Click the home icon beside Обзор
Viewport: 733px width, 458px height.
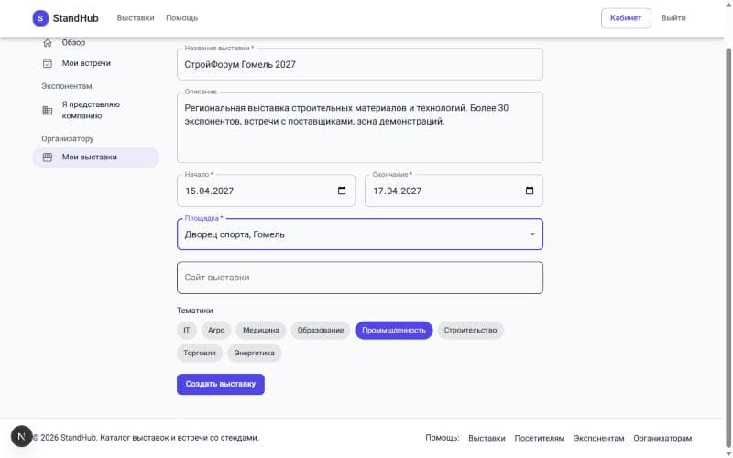click(48, 43)
